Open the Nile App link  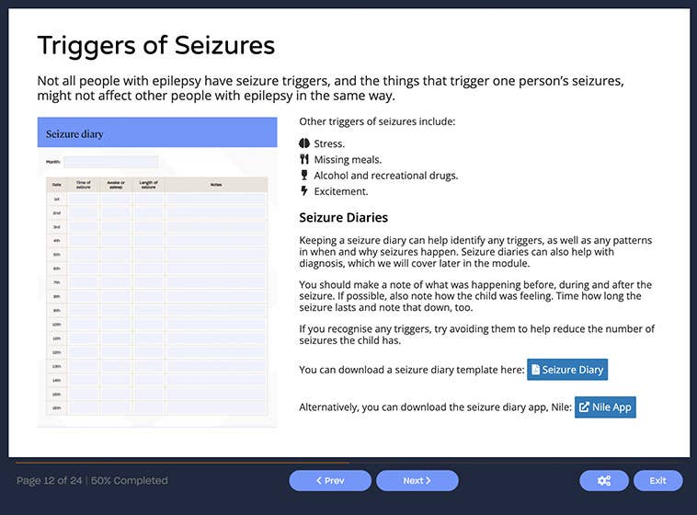(x=605, y=407)
